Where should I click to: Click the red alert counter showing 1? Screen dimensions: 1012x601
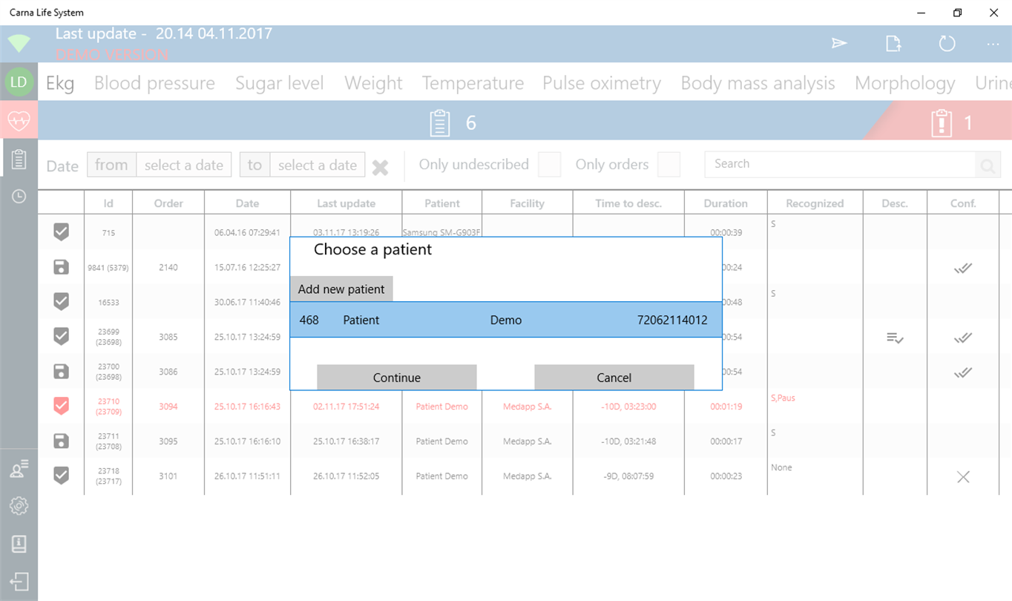[952, 122]
